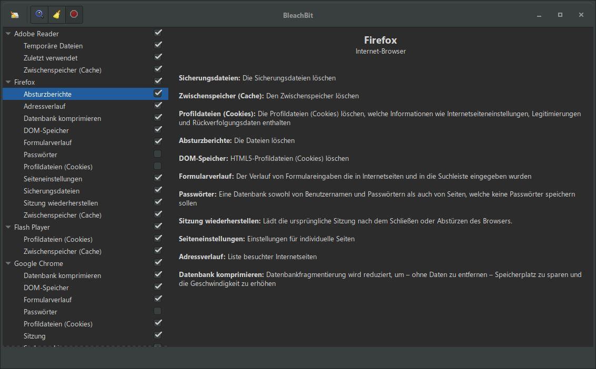Toggle Chrome Datenbank komprimieren checkbox
Viewport: 596px width, 369px height.
click(158, 274)
